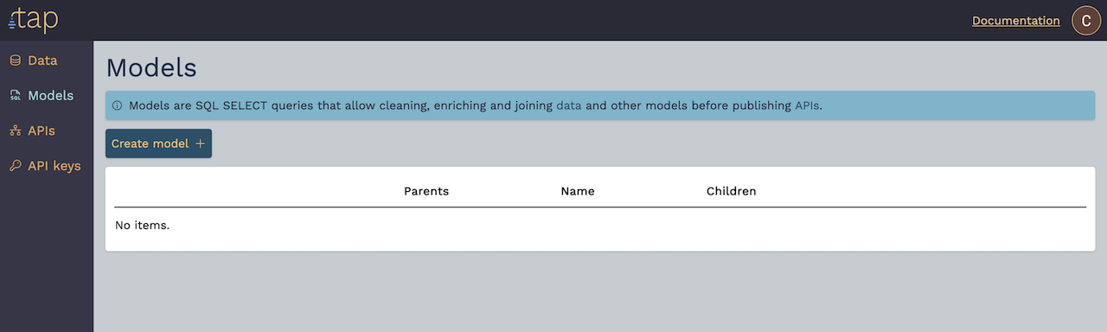Open the API keys label in the sidebar
The image size is (1107, 332).
click(54, 166)
